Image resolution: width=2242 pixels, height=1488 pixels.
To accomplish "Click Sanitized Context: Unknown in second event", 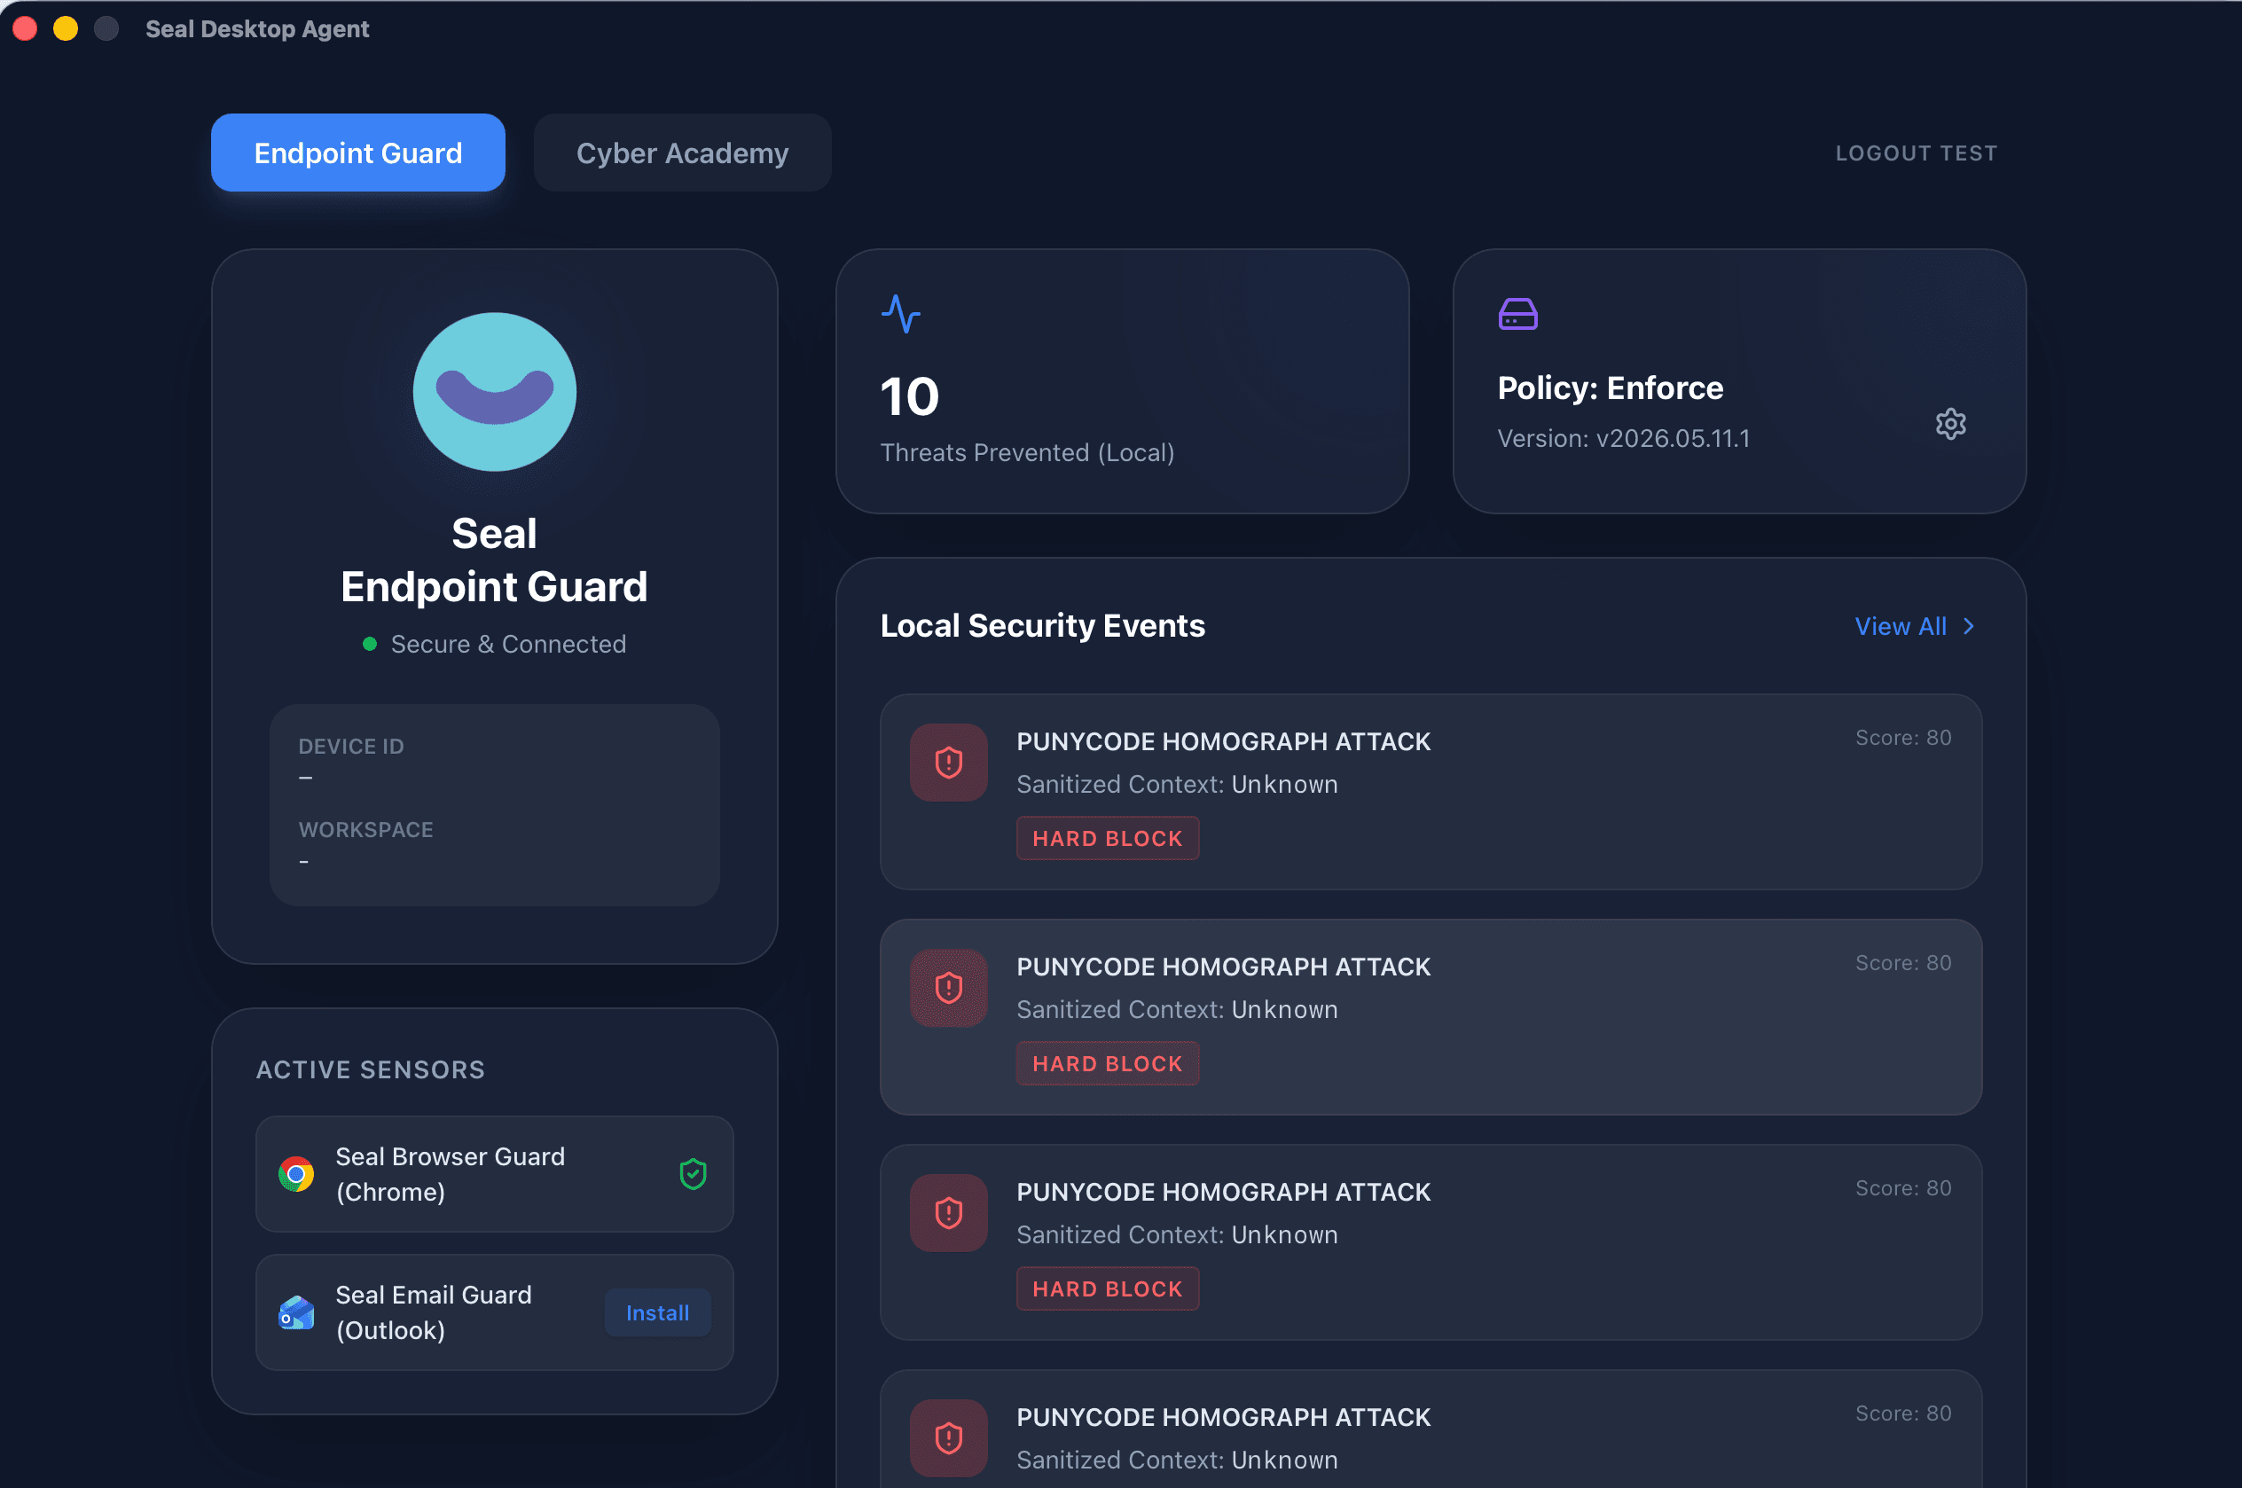I will click(1178, 1009).
